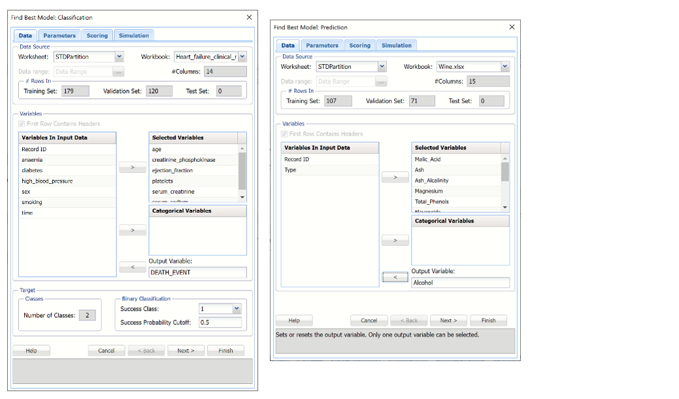Switch to Parameters tab in Classification dialog
Viewport: 679px width, 399px height.
click(59, 35)
